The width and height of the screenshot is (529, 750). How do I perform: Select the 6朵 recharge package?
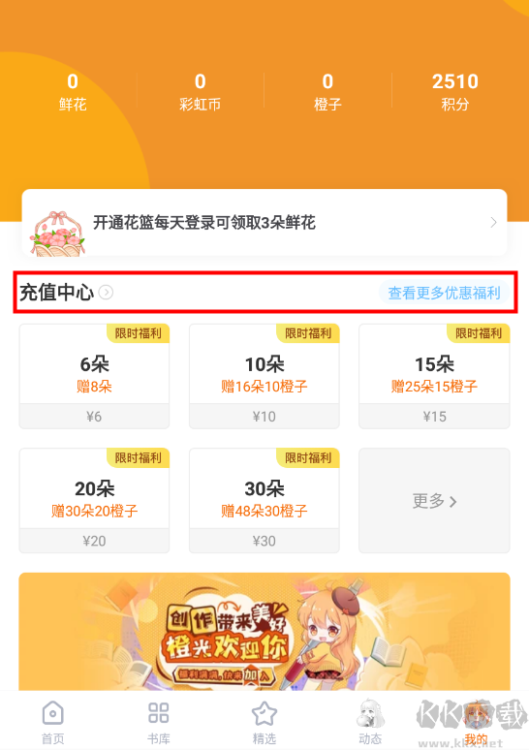(x=94, y=376)
